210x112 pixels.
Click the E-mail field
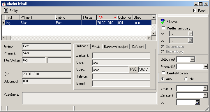coord(121,83)
